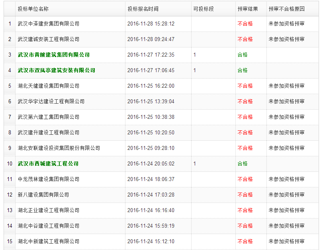The height and width of the screenshot is (250, 321).
Task: Click the timestamp 2016-11-24 20:05:02
Action: tap(151, 163)
